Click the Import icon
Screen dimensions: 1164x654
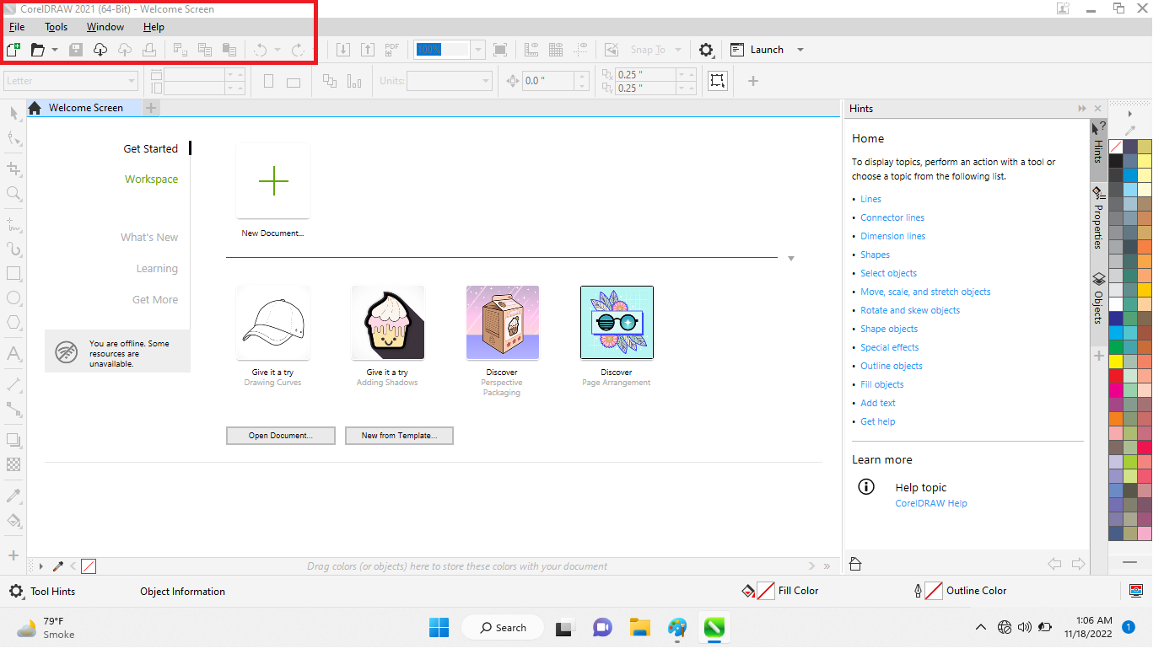(343, 50)
